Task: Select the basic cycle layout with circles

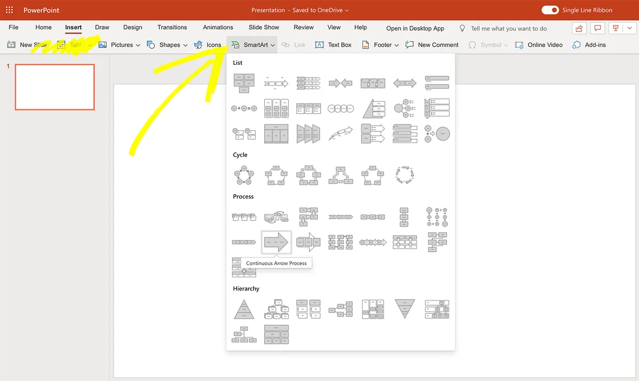Action: click(x=244, y=175)
